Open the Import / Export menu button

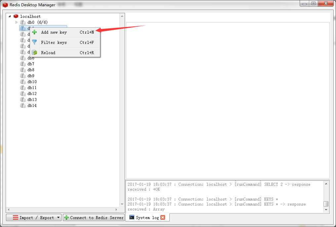click(34, 217)
